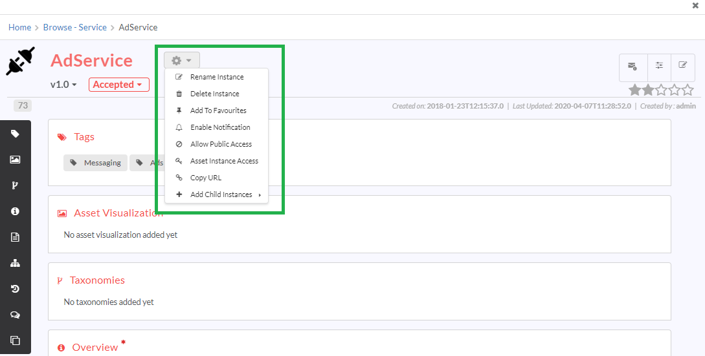Click the Created on date text

448,106
